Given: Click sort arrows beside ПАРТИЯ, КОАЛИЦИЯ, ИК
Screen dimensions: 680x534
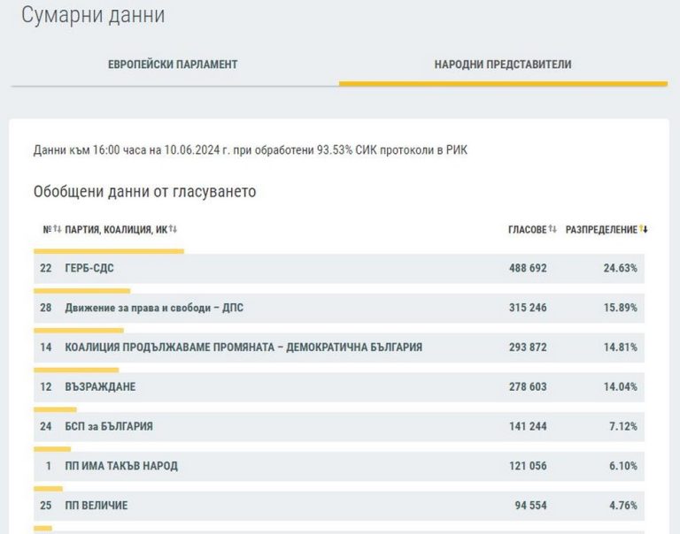Looking at the screenshot, I should (173, 230).
